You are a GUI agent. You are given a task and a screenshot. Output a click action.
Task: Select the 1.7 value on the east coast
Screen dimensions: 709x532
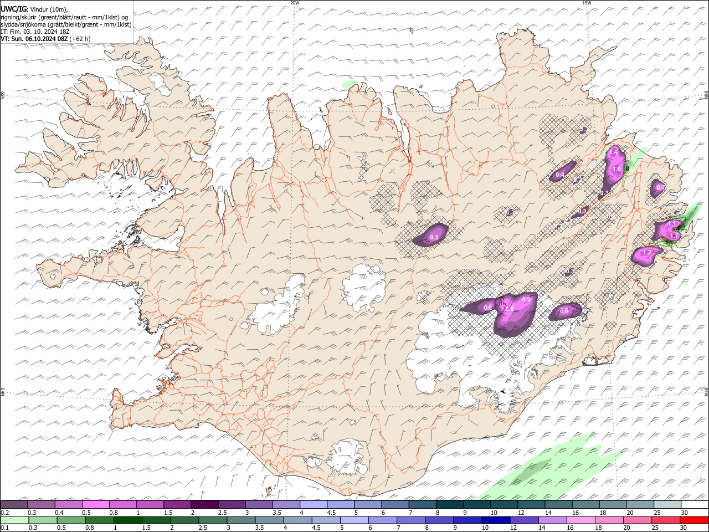[674, 236]
